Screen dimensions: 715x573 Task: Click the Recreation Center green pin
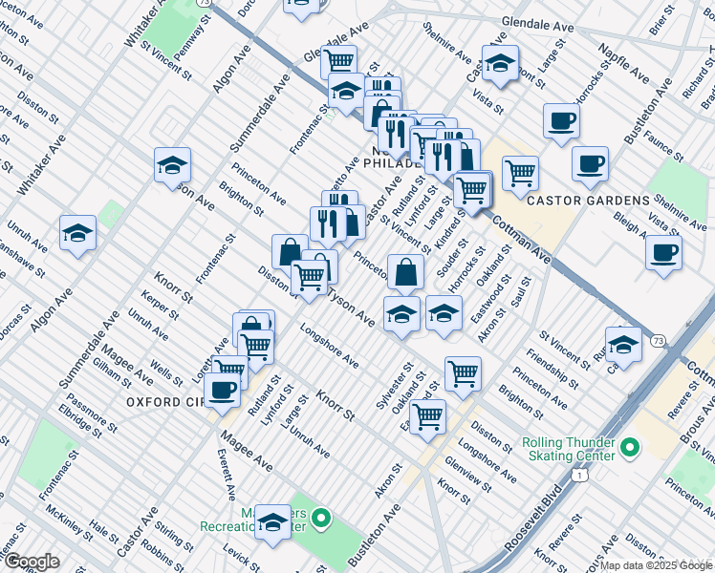click(322, 520)
